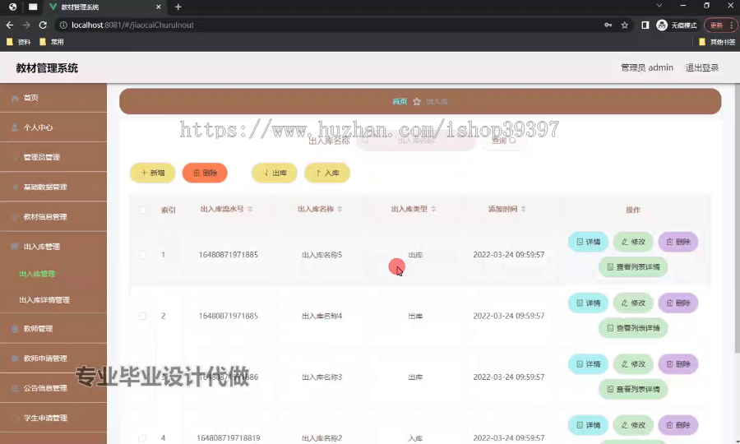This screenshot has width=740, height=444.
Task: Click the star icon in breadcrumb
Action: pos(417,101)
